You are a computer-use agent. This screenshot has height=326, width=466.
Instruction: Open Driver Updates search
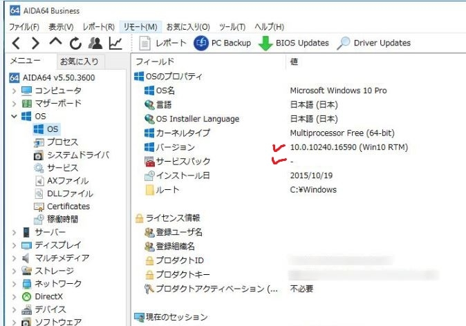coord(374,44)
